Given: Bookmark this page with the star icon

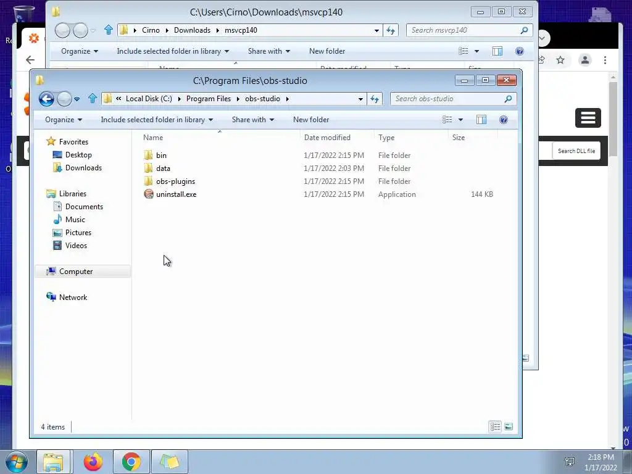Looking at the screenshot, I should tap(560, 60).
